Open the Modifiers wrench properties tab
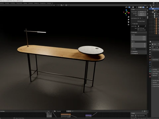 coord(150,62)
